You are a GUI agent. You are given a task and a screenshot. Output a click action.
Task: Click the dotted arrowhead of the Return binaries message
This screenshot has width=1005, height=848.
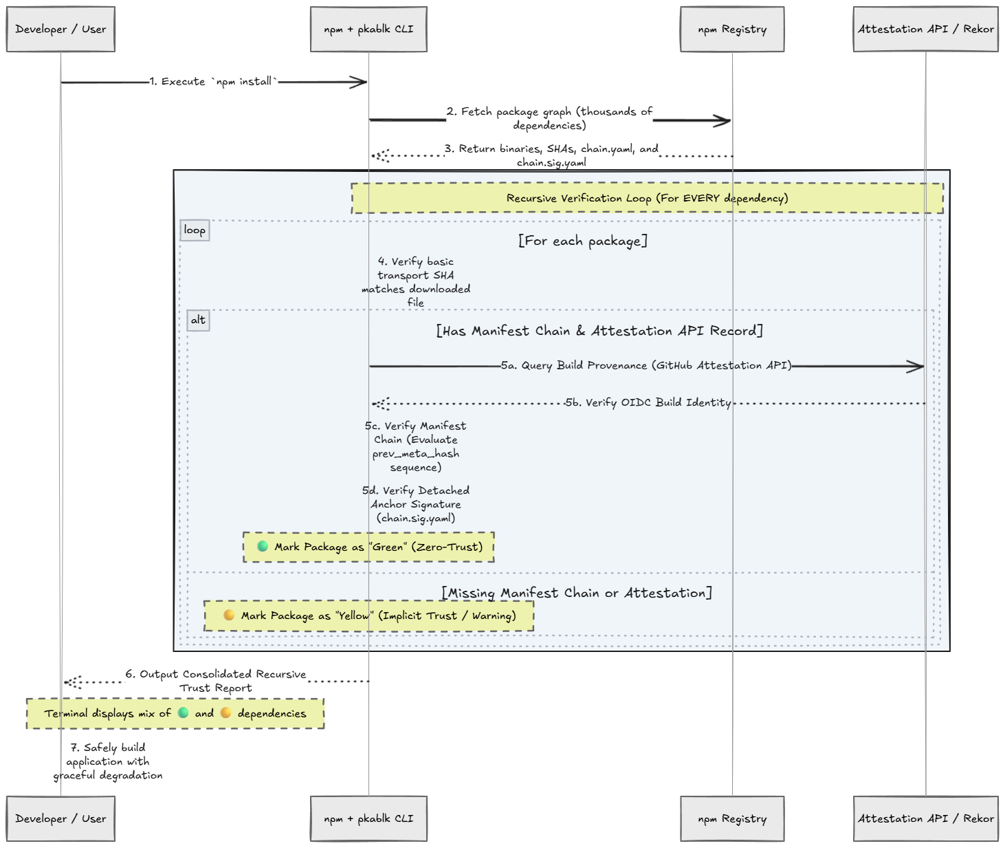380,155
